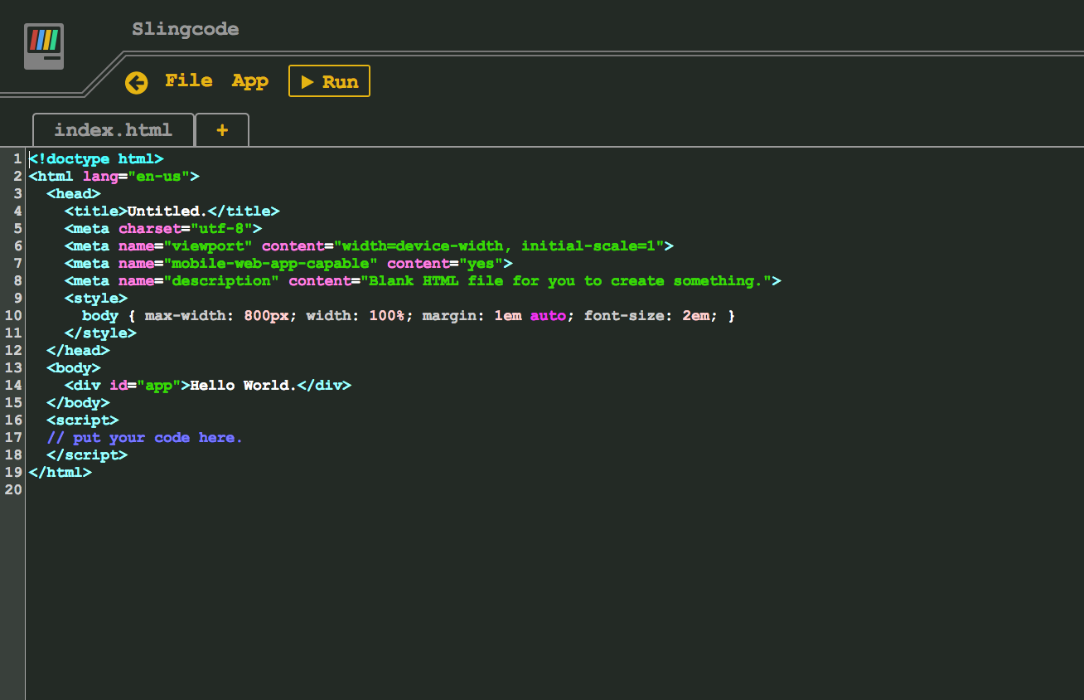Click the "</head>" closing tag
1084x700 pixels.
pos(78,350)
